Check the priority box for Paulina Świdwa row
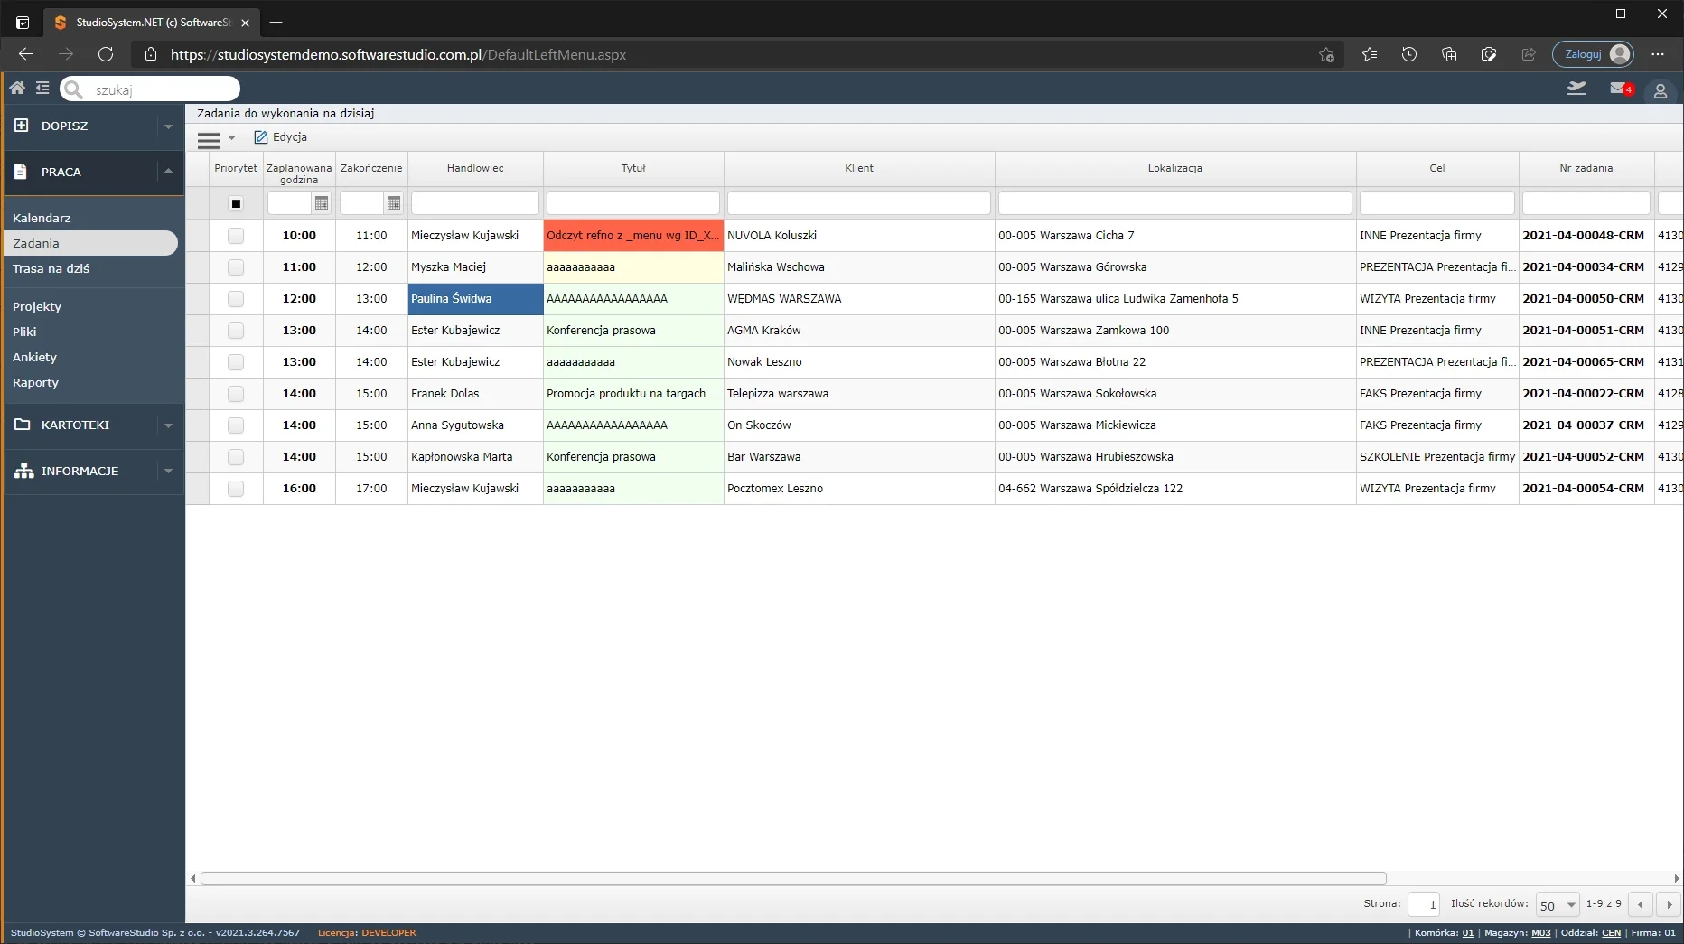Screen dimensions: 1684x944 click(x=236, y=299)
